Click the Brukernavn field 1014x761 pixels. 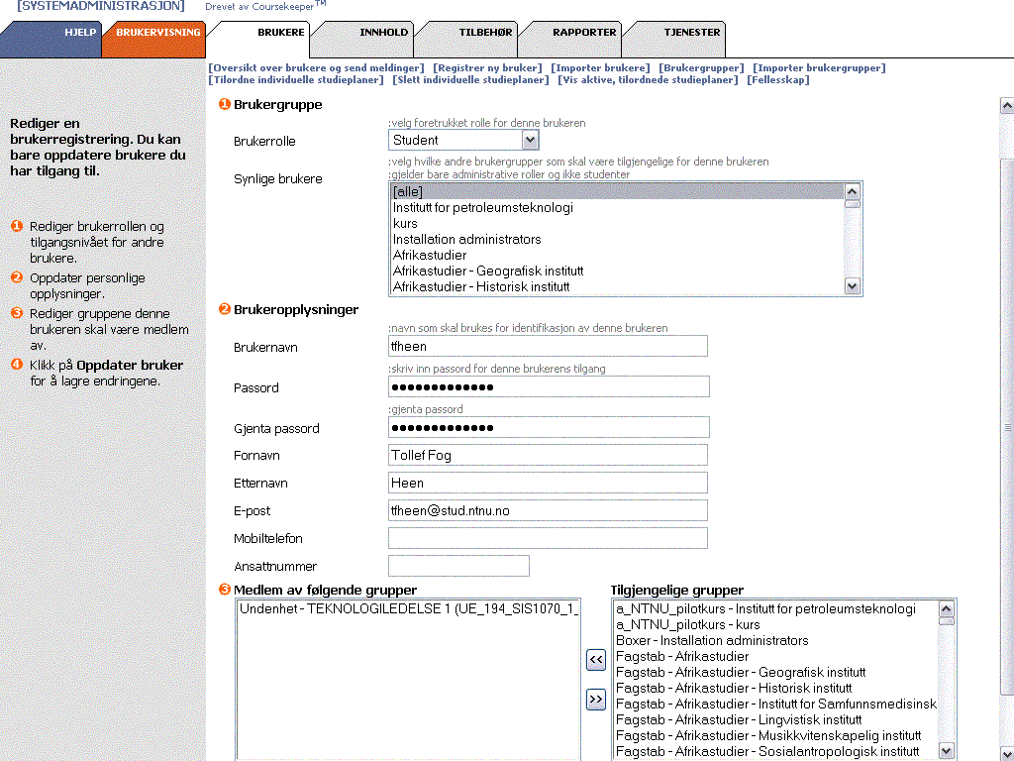(548, 346)
